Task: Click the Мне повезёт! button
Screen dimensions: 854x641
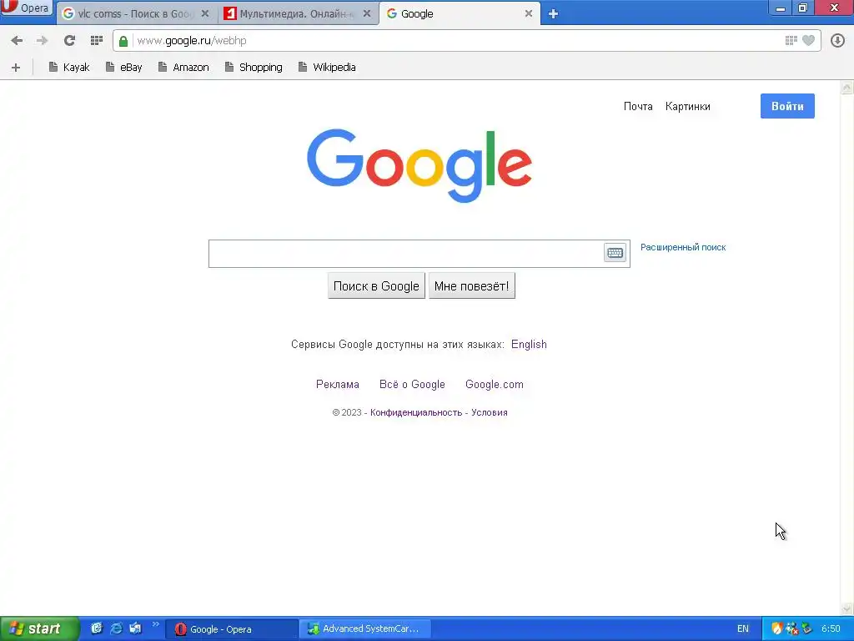Action: tap(472, 285)
